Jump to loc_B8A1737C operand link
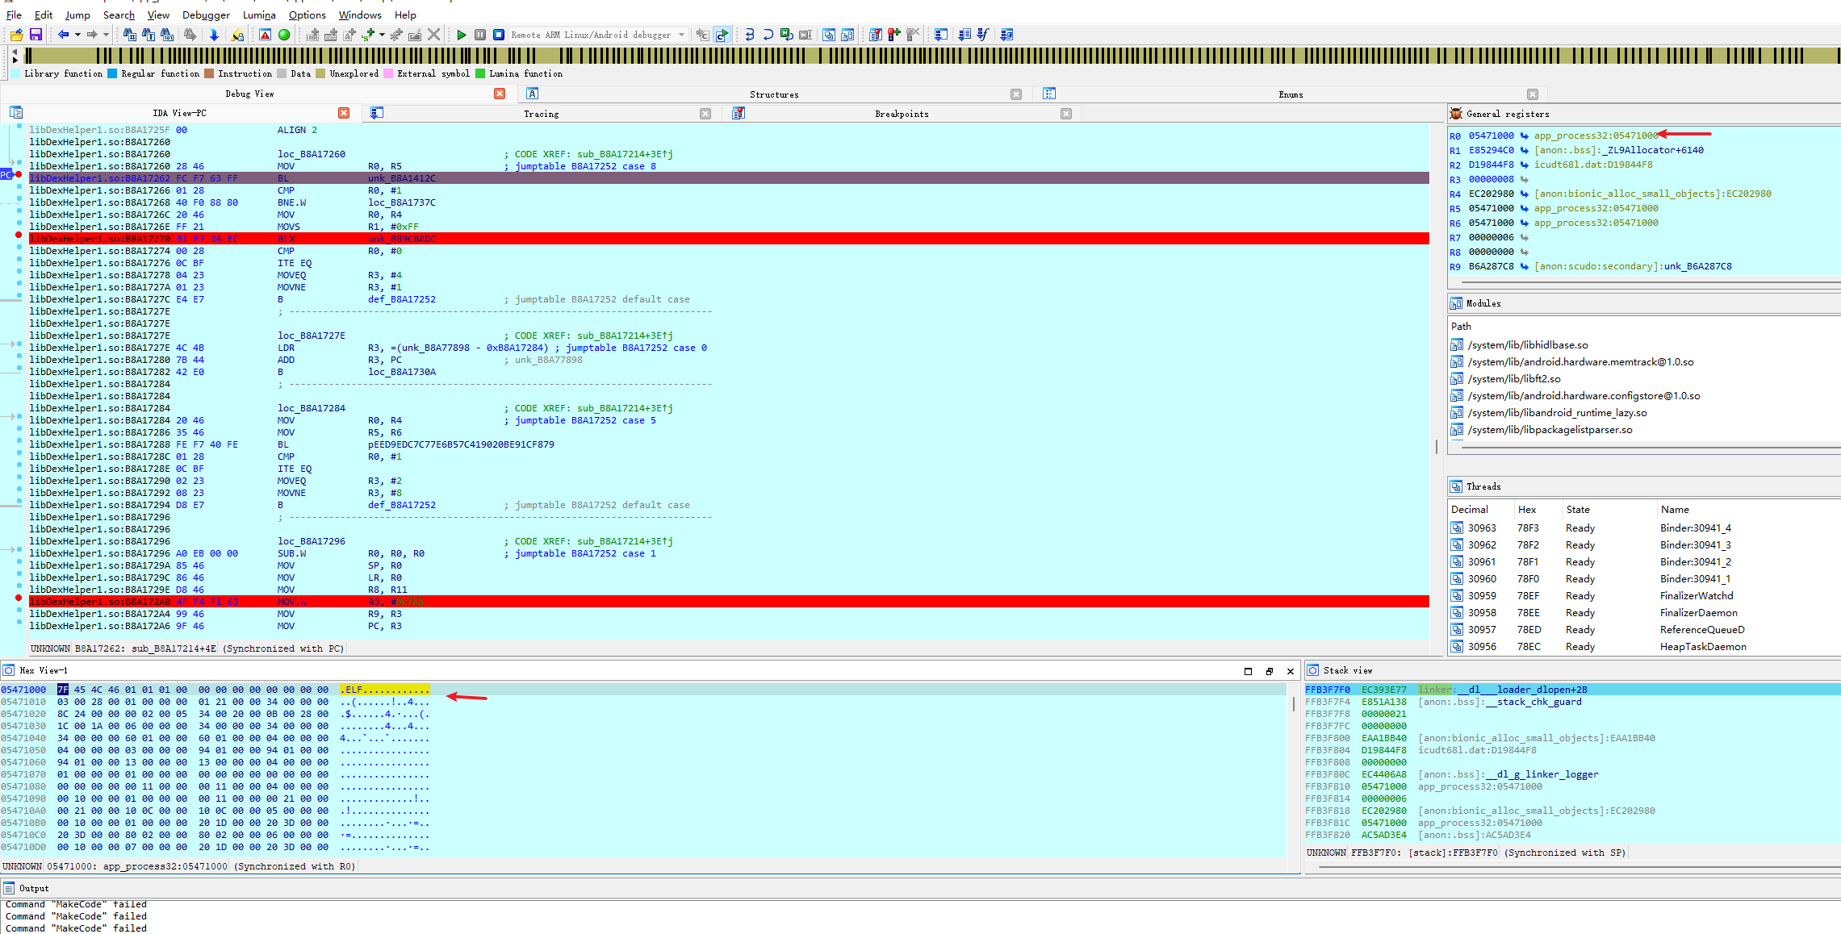Viewport: 1841px width, 934px height. [x=401, y=202]
